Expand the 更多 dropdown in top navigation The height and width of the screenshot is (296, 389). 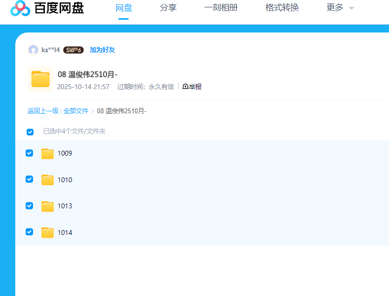[x=340, y=8]
